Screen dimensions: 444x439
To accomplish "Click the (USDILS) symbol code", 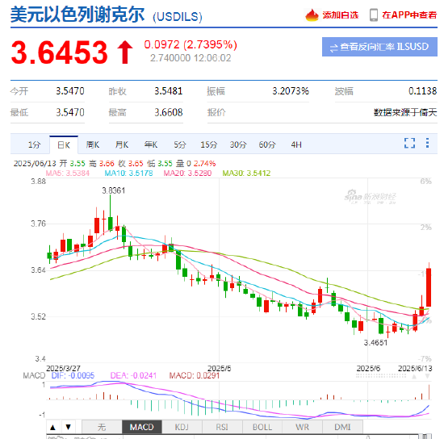I will point(178,17).
